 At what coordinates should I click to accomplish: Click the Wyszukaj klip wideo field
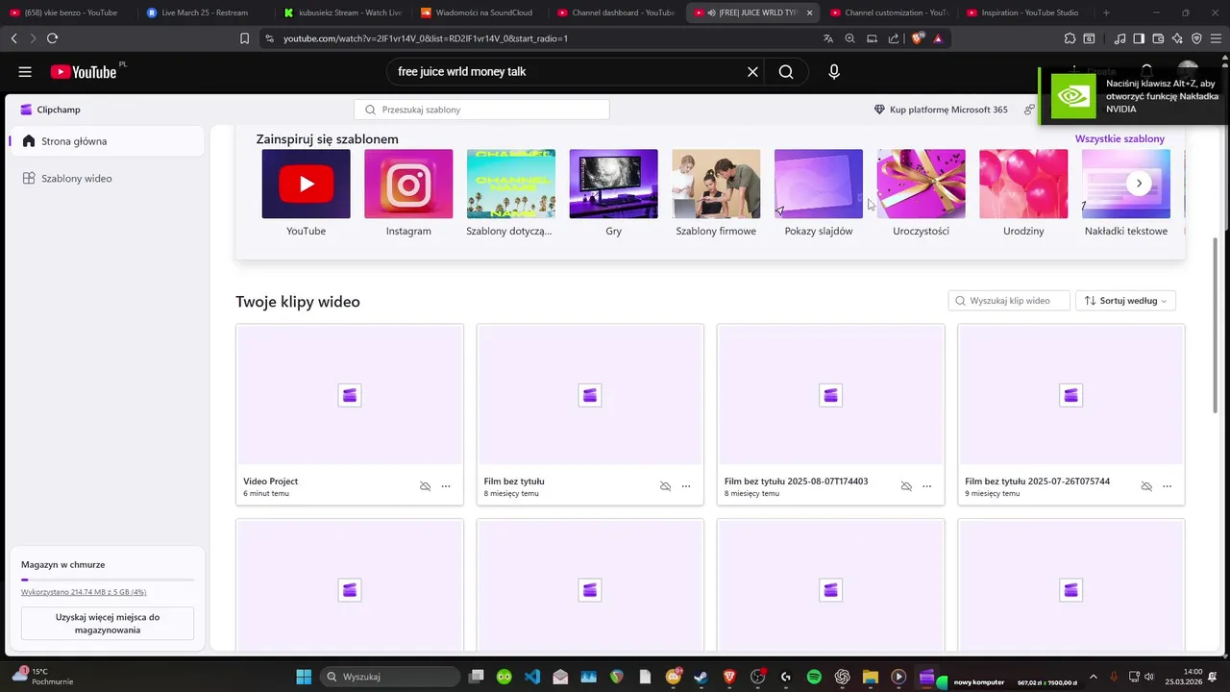[1009, 301]
